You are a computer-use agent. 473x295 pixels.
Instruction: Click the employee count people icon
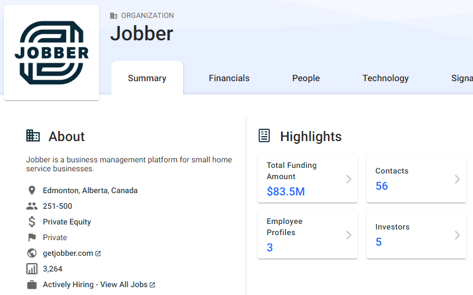pyautogui.click(x=32, y=206)
